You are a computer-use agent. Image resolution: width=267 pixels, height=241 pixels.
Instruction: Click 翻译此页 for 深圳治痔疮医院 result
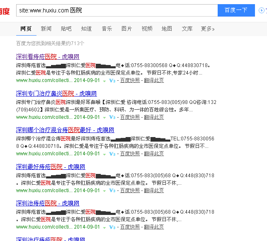pyautogui.click(x=154, y=227)
